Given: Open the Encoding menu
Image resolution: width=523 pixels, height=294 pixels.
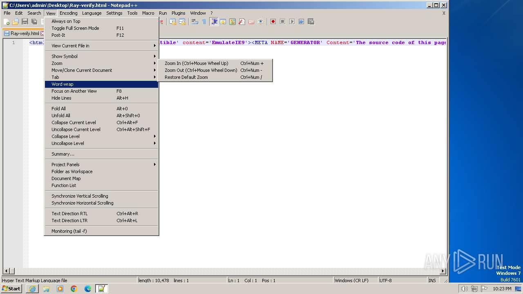Looking at the screenshot, I should coord(68,13).
